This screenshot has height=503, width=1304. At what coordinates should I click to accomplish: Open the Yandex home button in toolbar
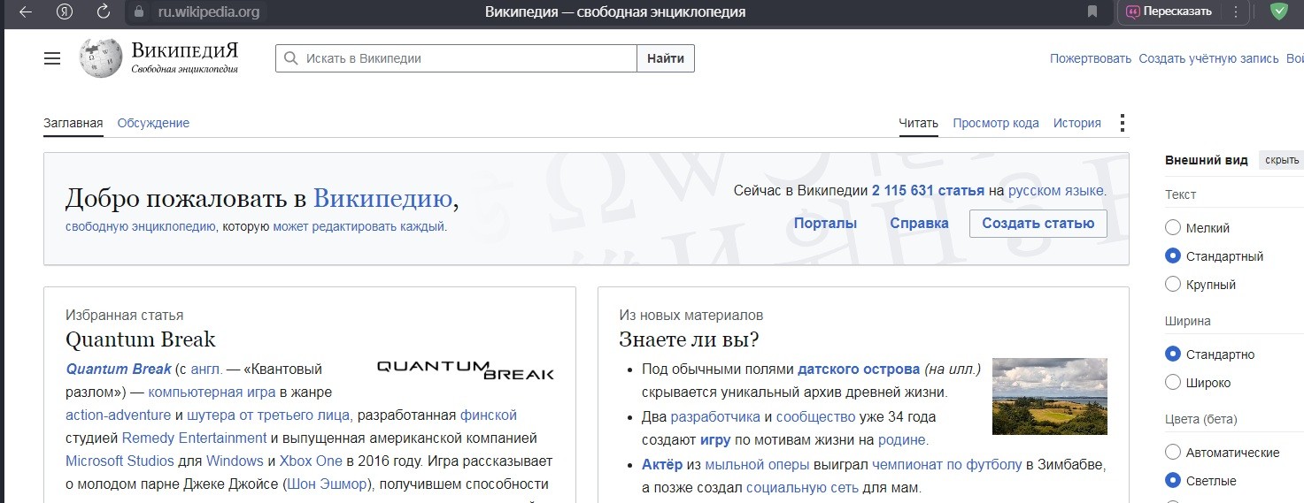pos(65,12)
